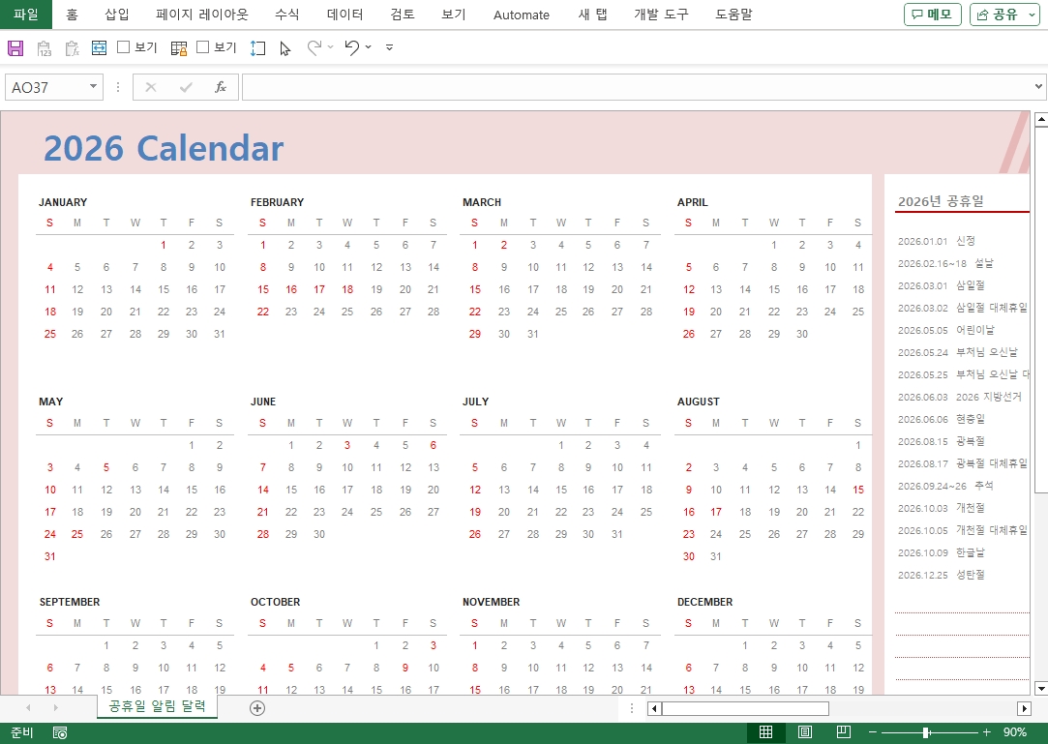Open the 홈 home ribbon tab

(72, 15)
